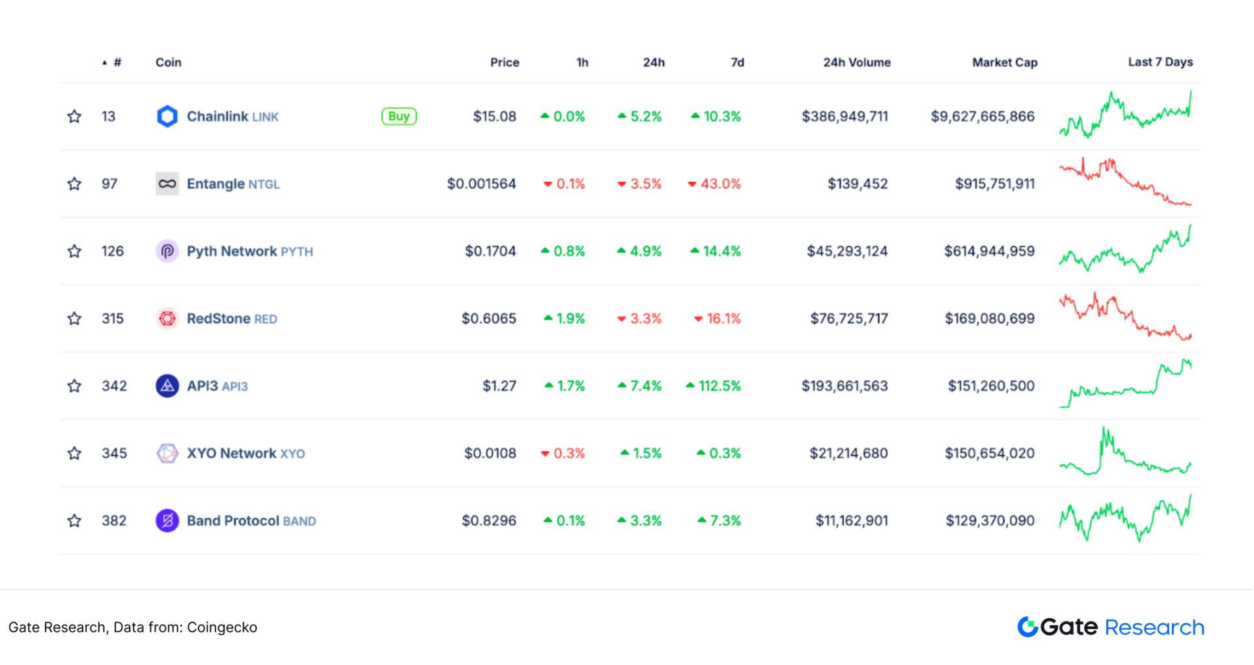Image resolution: width=1254 pixels, height=665 pixels.
Task: Click the RedStone red logo icon
Action: click(x=167, y=318)
